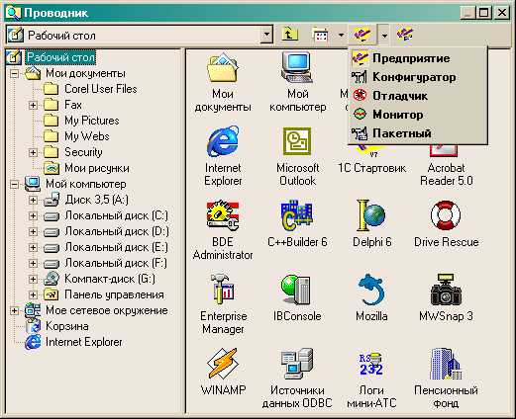Expand Локальный диск (C:) node
Image resolution: width=516 pixels, height=419 pixels.
[x=33, y=215]
